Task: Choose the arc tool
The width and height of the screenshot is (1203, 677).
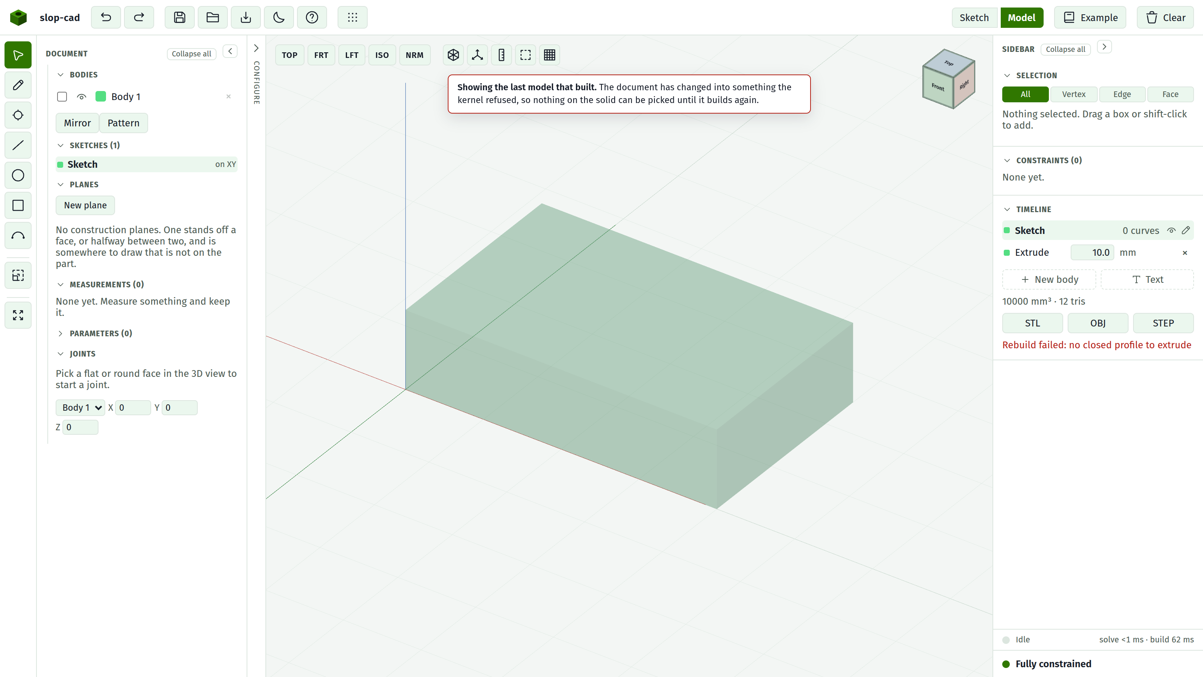Action: (x=18, y=235)
